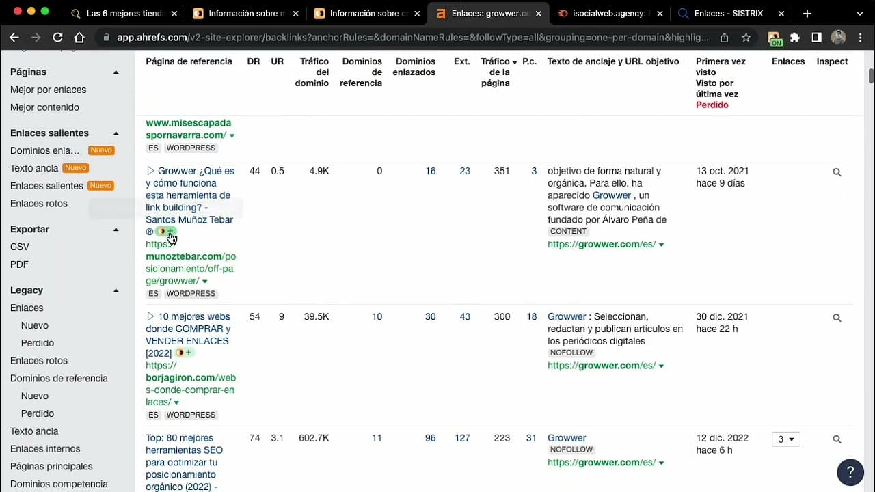Toggle the browser side panel icon

[x=816, y=38]
